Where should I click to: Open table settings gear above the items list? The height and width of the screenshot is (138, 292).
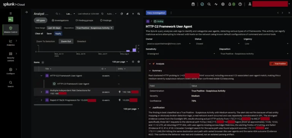tap(138, 62)
